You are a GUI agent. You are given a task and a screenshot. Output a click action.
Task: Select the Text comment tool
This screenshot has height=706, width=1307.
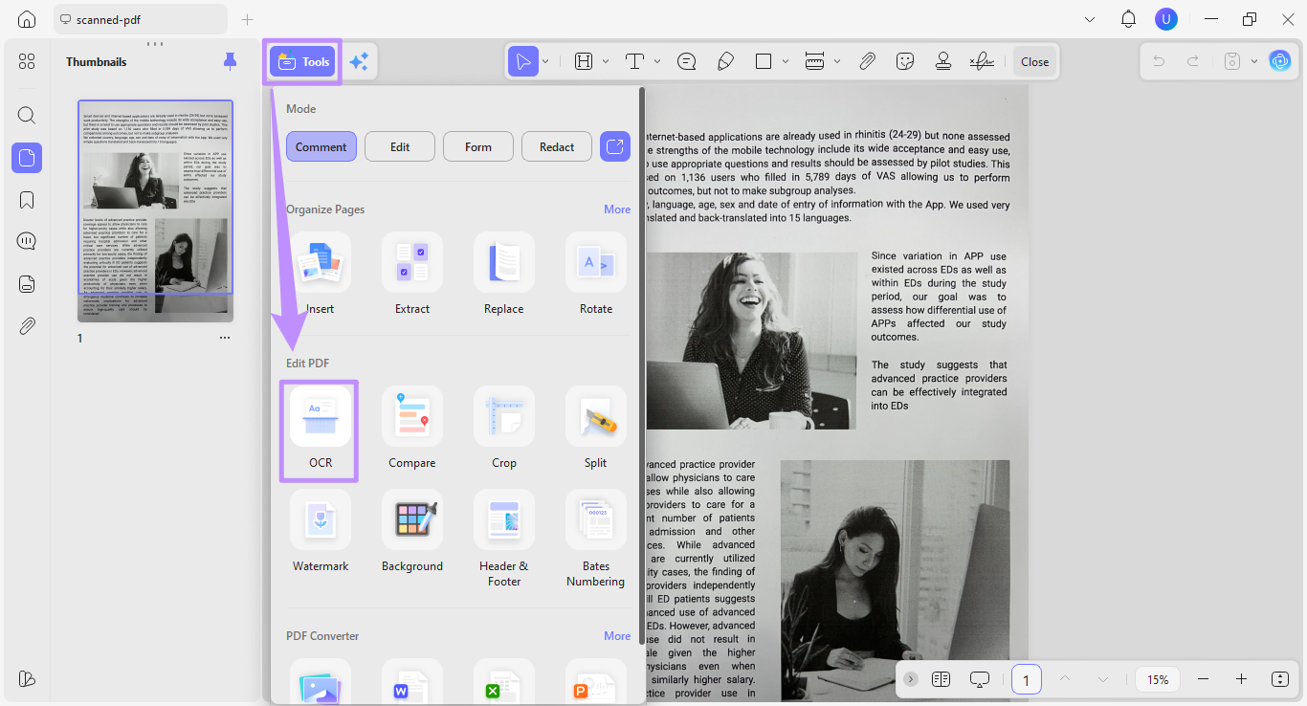pyautogui.click(x=634, y=61)
